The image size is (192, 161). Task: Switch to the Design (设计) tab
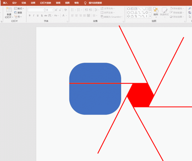click(14, 3)
